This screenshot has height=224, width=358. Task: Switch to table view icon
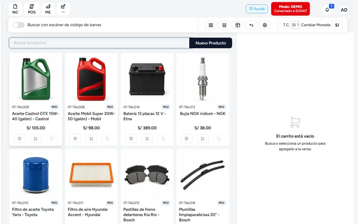pyautogui.click(x=238, y=25)
